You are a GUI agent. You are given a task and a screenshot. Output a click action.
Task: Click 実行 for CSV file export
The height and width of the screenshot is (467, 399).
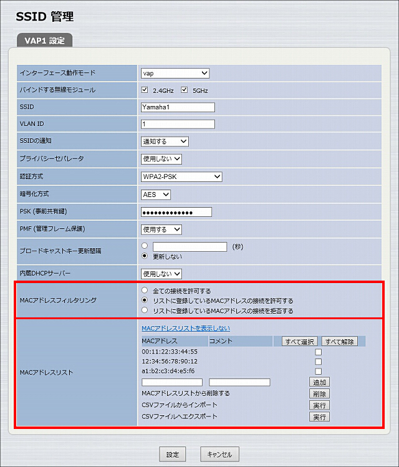[319, 417]
